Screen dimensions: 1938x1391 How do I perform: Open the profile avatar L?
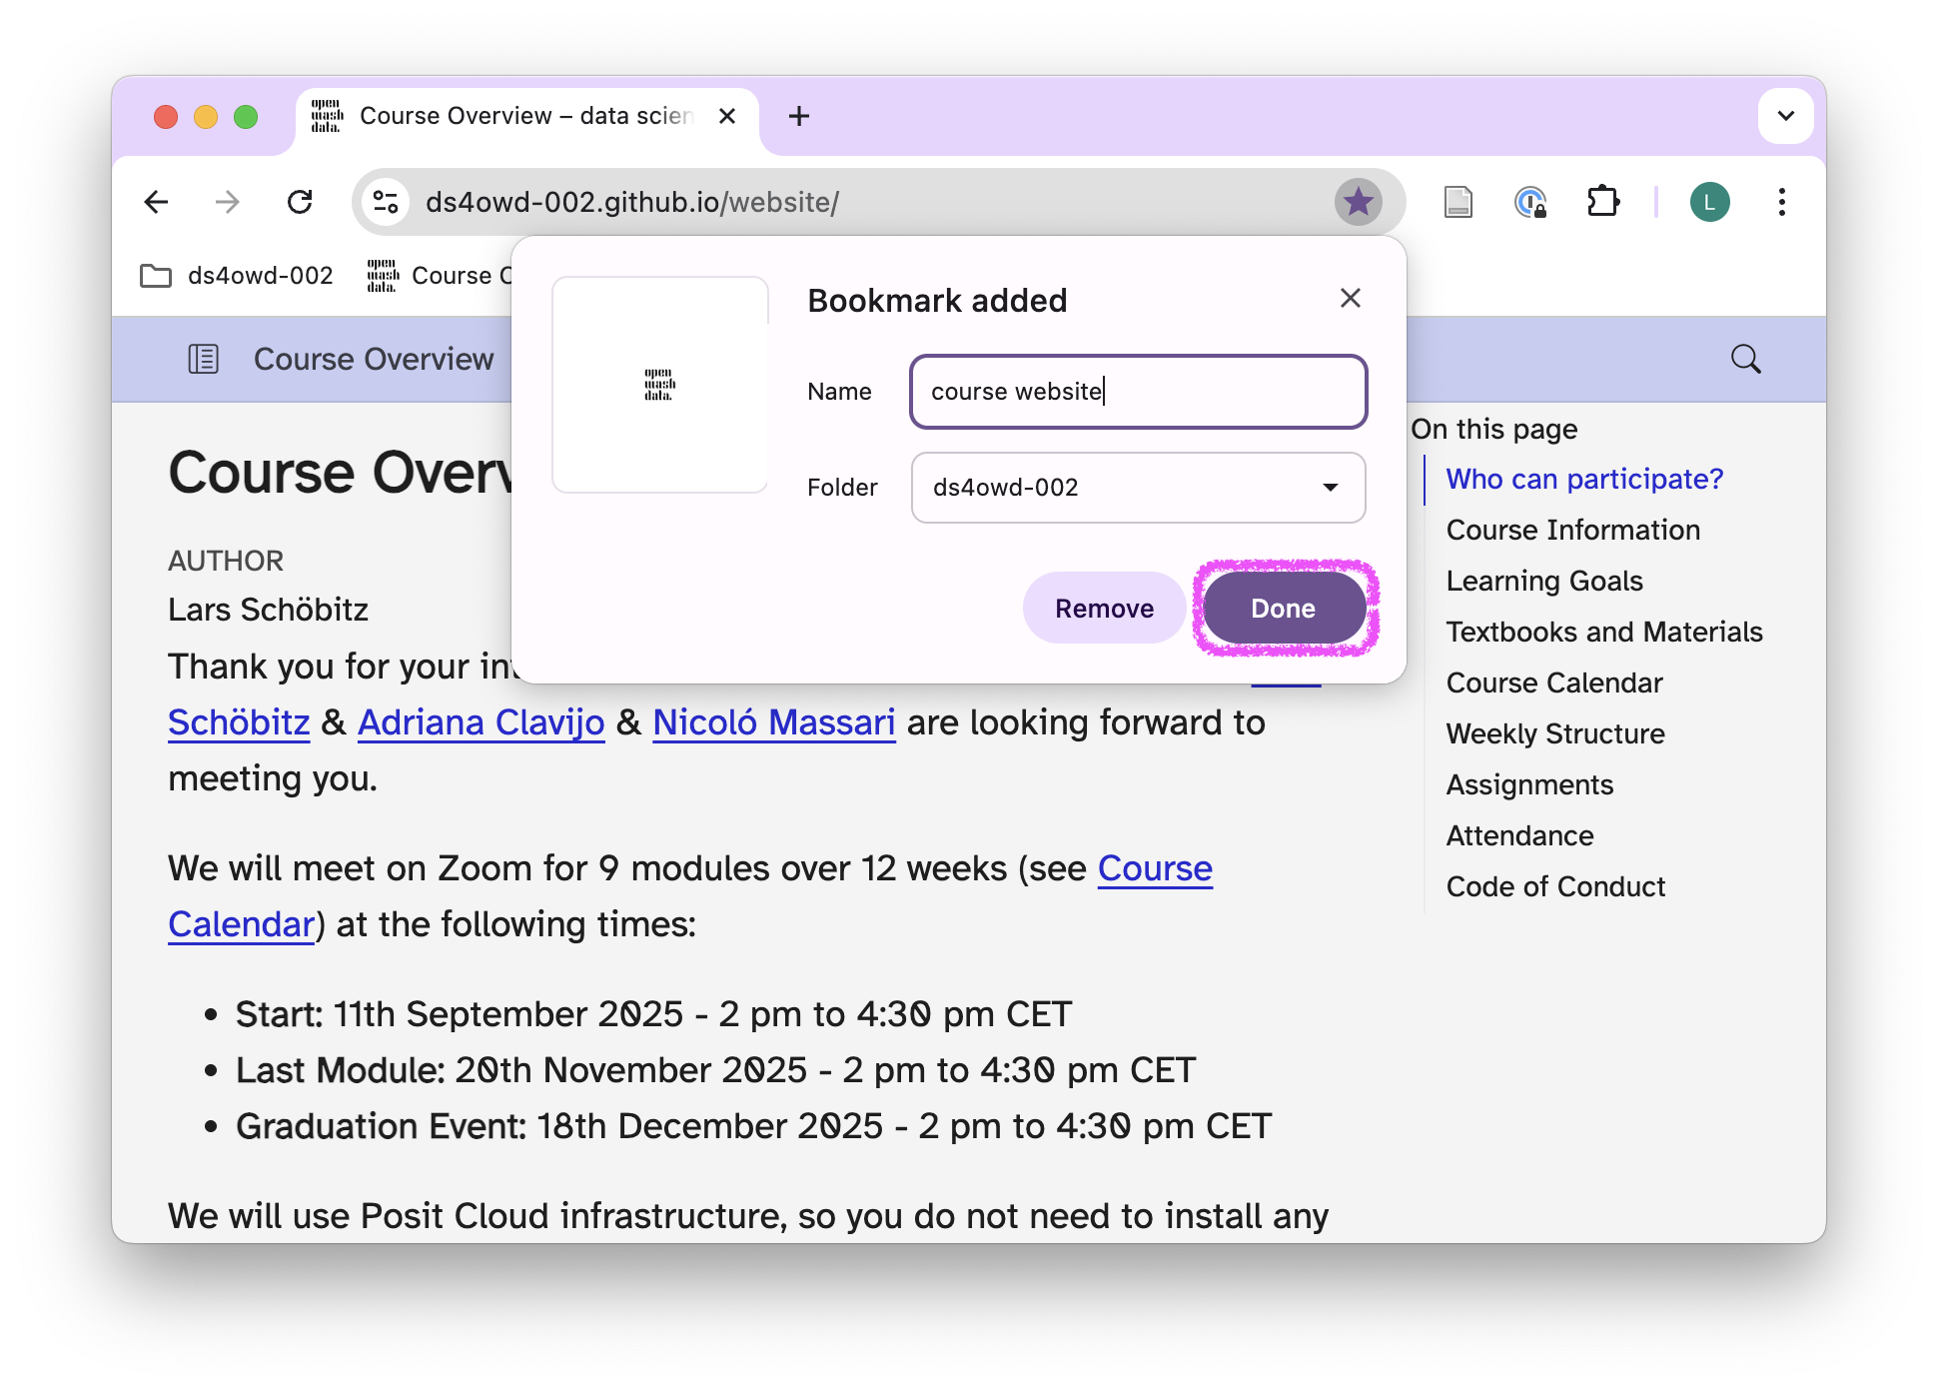(1709, 202)
